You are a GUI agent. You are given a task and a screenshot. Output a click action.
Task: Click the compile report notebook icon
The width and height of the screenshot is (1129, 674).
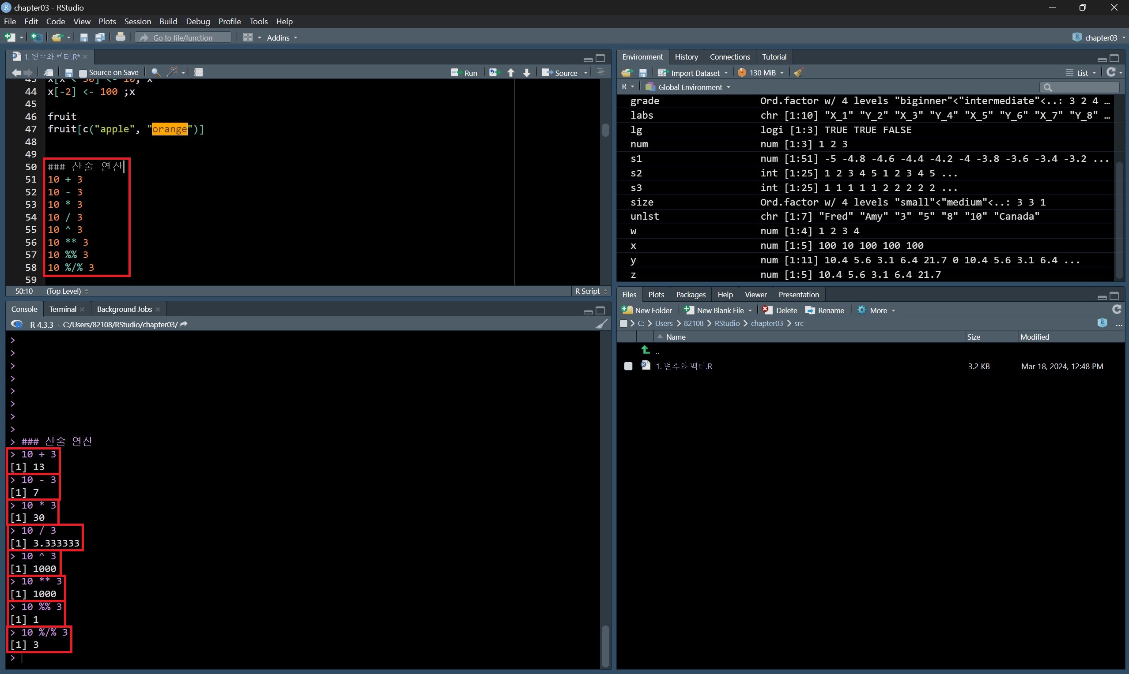[199, 72]
